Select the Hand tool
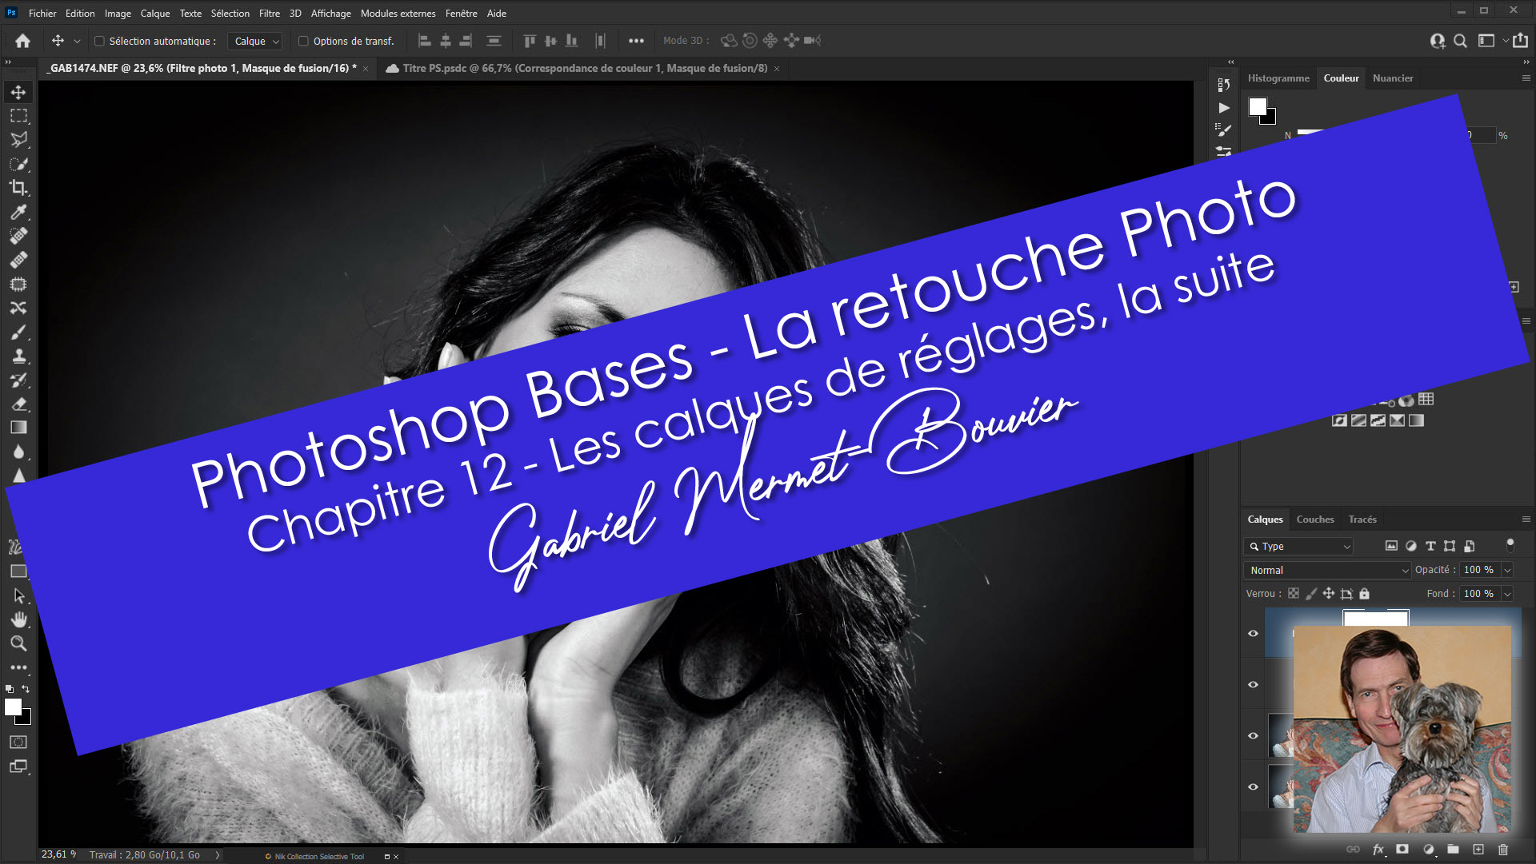The image size is (1536, 864). 18,619
